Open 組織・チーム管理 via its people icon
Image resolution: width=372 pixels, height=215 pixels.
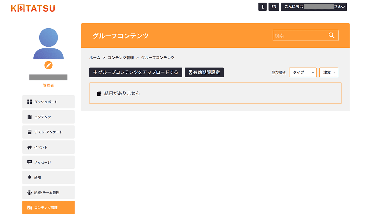pyautogui.click(x=29, y=192)
